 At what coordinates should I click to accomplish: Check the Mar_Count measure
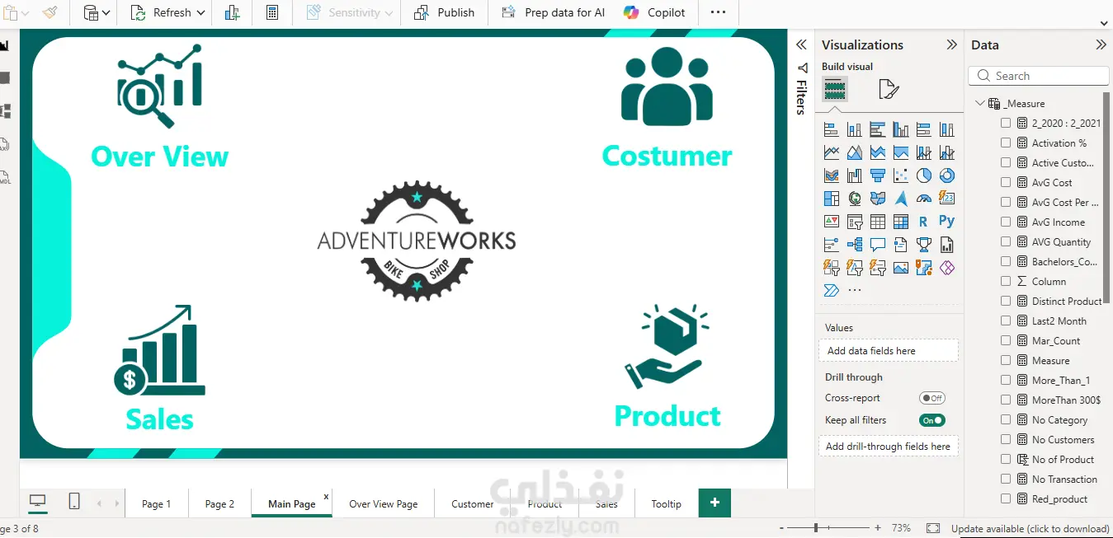pos(1006,340)
